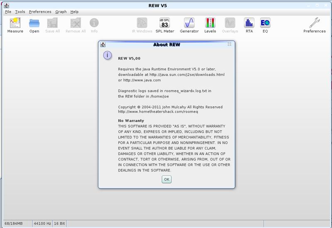This screenshot has height=228, width=332.
Task: Click the Remove All toolbar icon
Action: 76,25
